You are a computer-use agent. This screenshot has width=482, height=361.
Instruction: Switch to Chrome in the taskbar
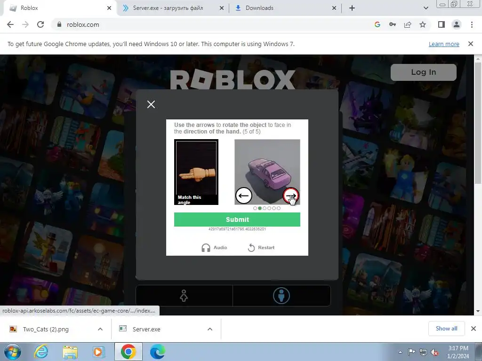point(129,352)
